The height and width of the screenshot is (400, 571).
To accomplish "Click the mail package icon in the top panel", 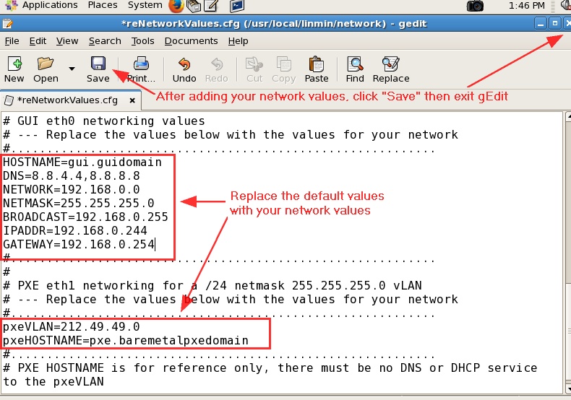I will tap(194, 6).
